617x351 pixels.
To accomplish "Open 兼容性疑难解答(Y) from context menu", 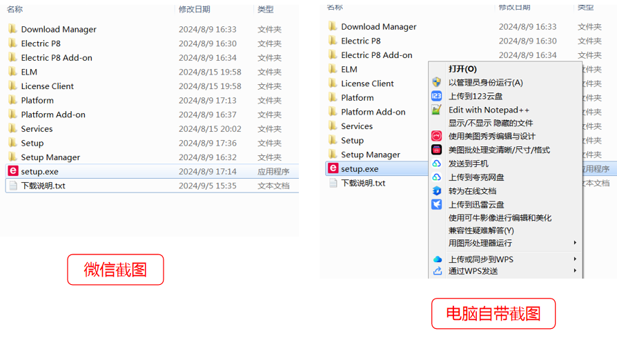I will coord(481,230).
